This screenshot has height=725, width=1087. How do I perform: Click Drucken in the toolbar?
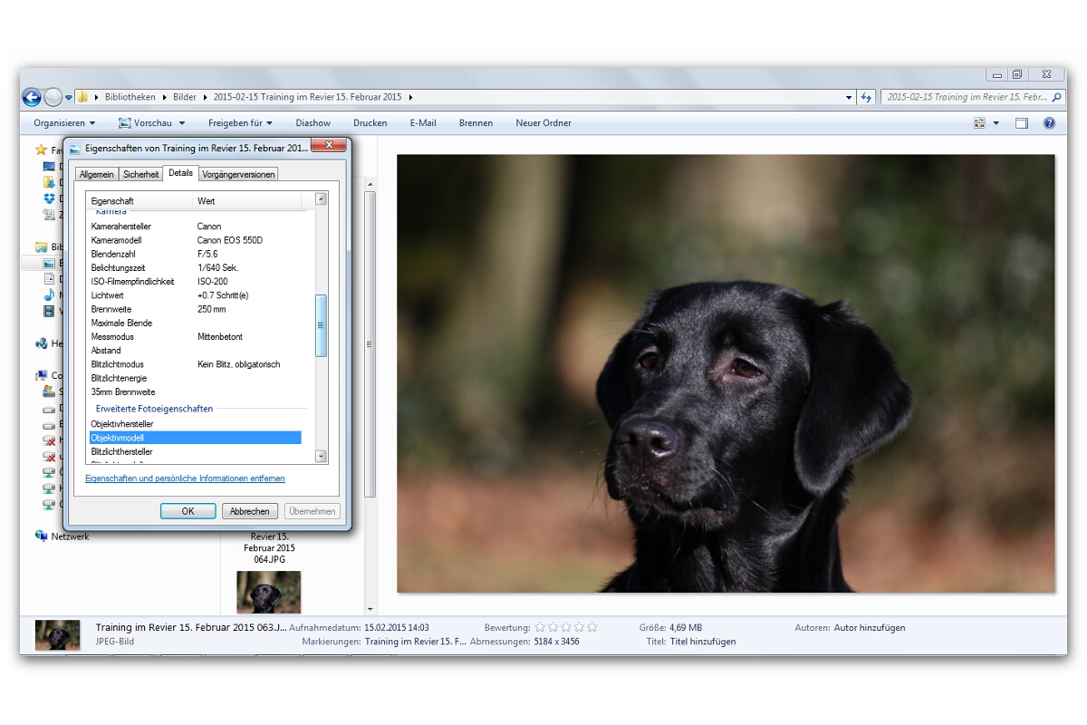coord(370,123)
